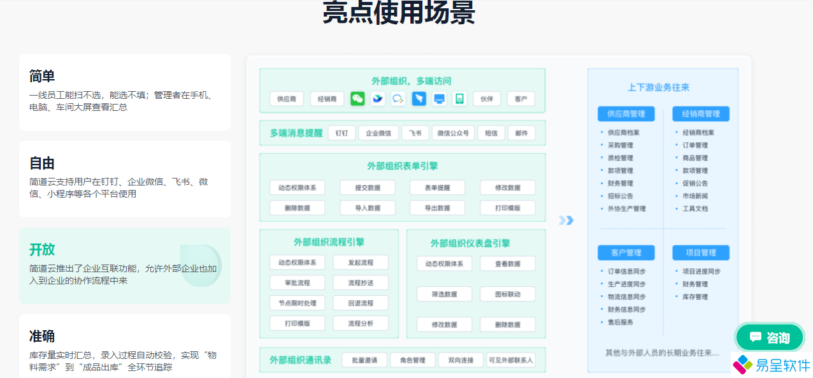Open the 咨询 consultation button
Image resolution: width=813 pixels, height=378 pixels.
(x=770, y=338)
